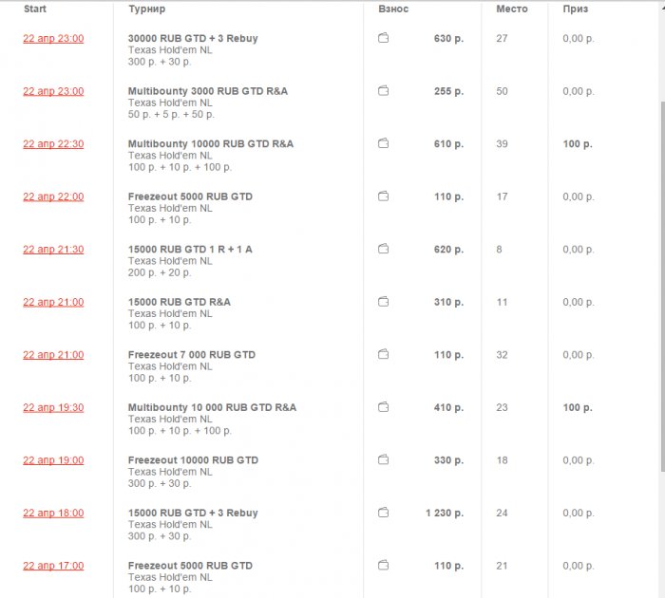Click the Турнир column header
The image size is (665, 598).
[x=146, y=9]
